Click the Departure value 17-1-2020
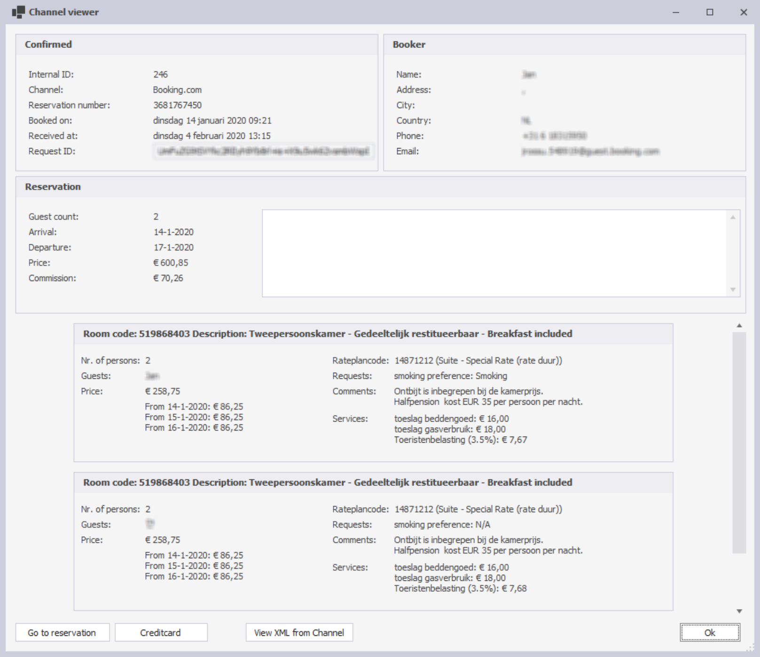This screenshot has width=760, height=657. [x=173, y=248]
